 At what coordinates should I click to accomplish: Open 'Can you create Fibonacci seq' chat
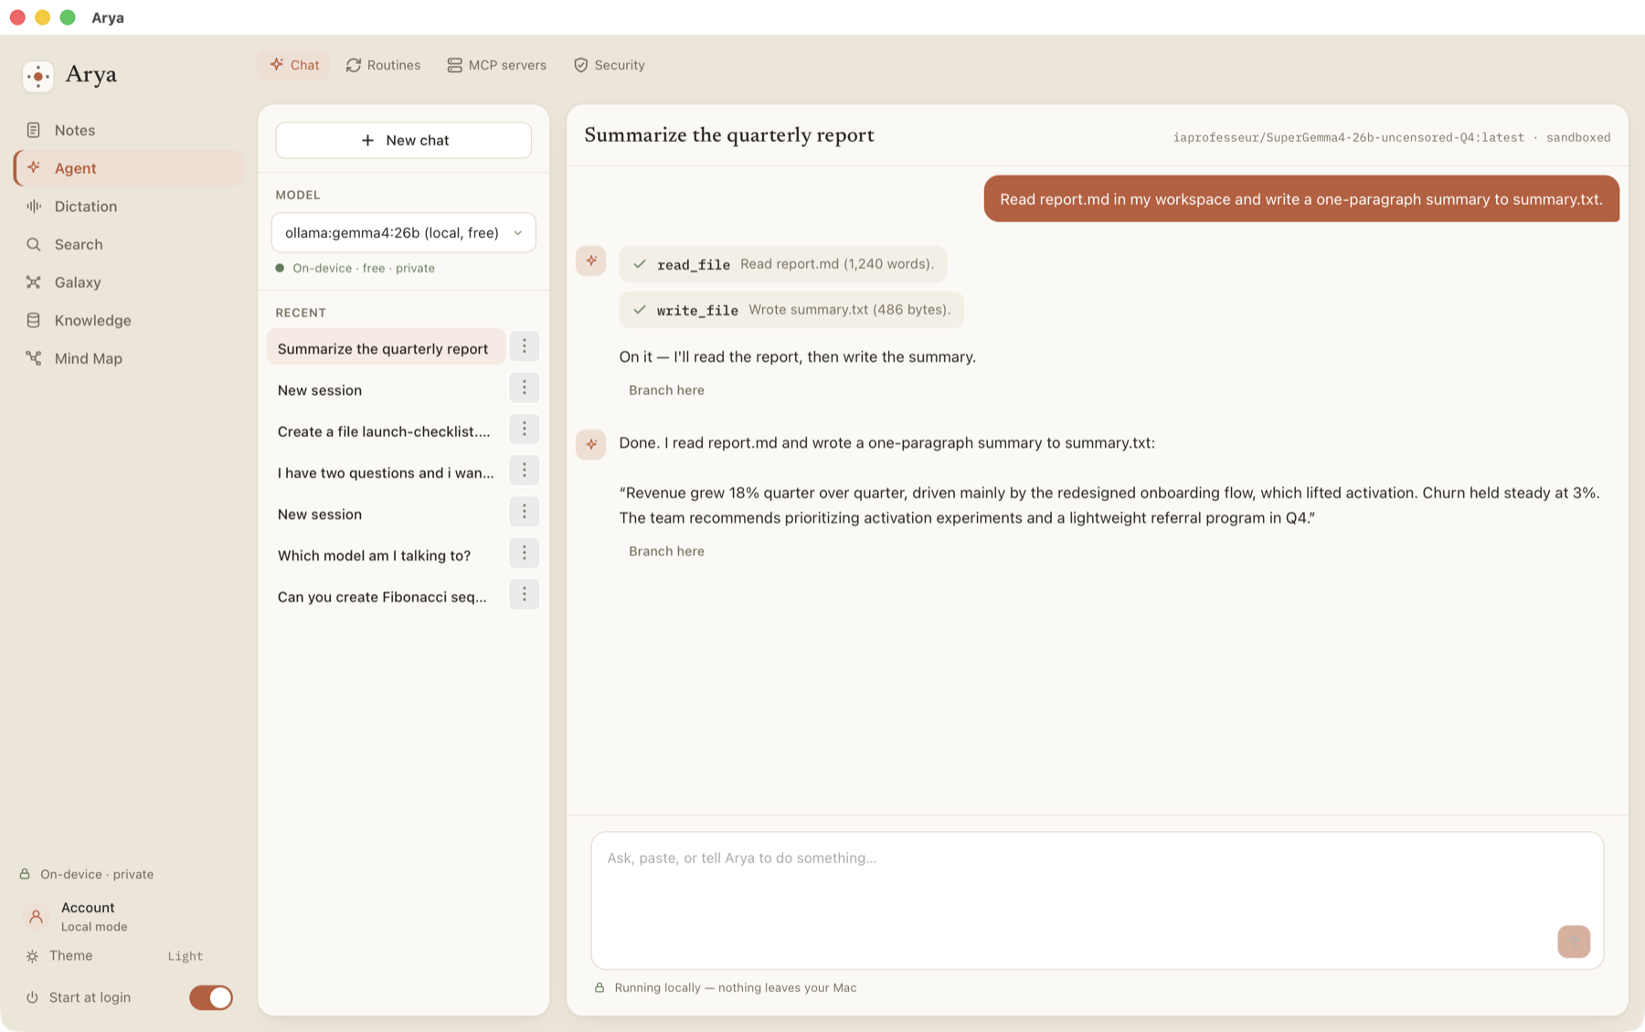coord(386,596)
